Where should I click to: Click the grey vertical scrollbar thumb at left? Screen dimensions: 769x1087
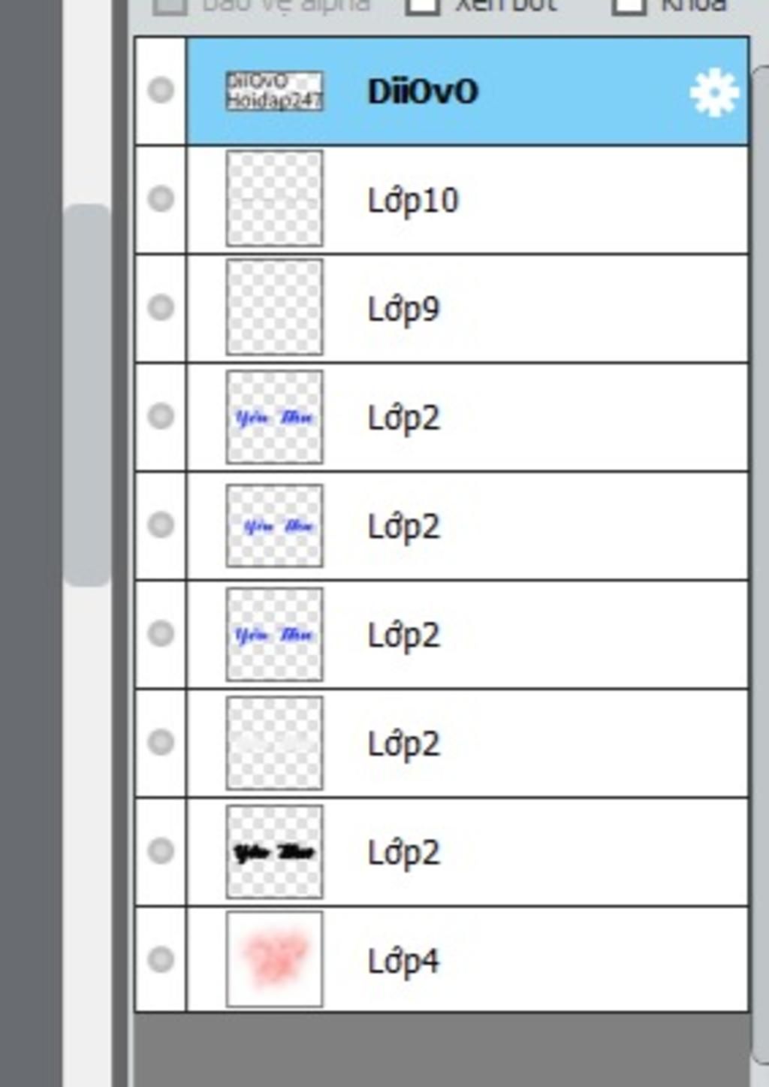coord(87,395)
